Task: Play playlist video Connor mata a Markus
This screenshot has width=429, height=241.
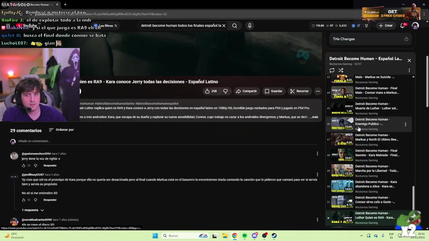Action: click(369, 93)
